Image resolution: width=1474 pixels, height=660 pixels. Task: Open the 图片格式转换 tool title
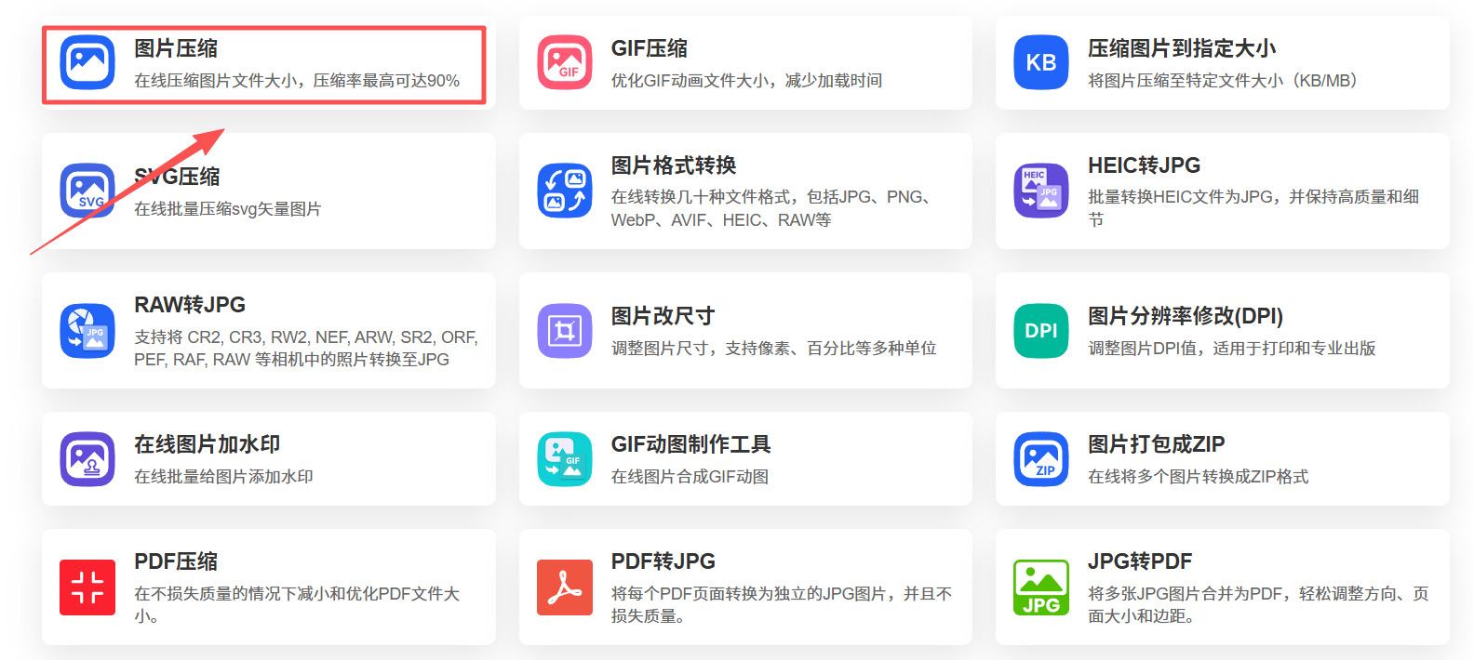click(x=674, y=165)
